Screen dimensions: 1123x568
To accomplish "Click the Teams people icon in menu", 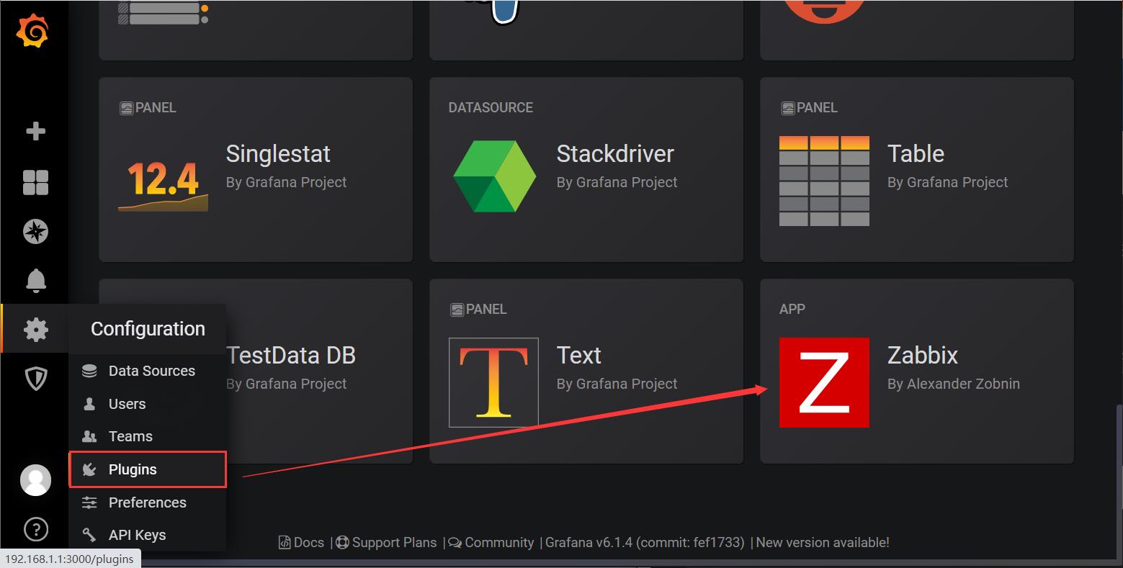I will coord(89,436).
